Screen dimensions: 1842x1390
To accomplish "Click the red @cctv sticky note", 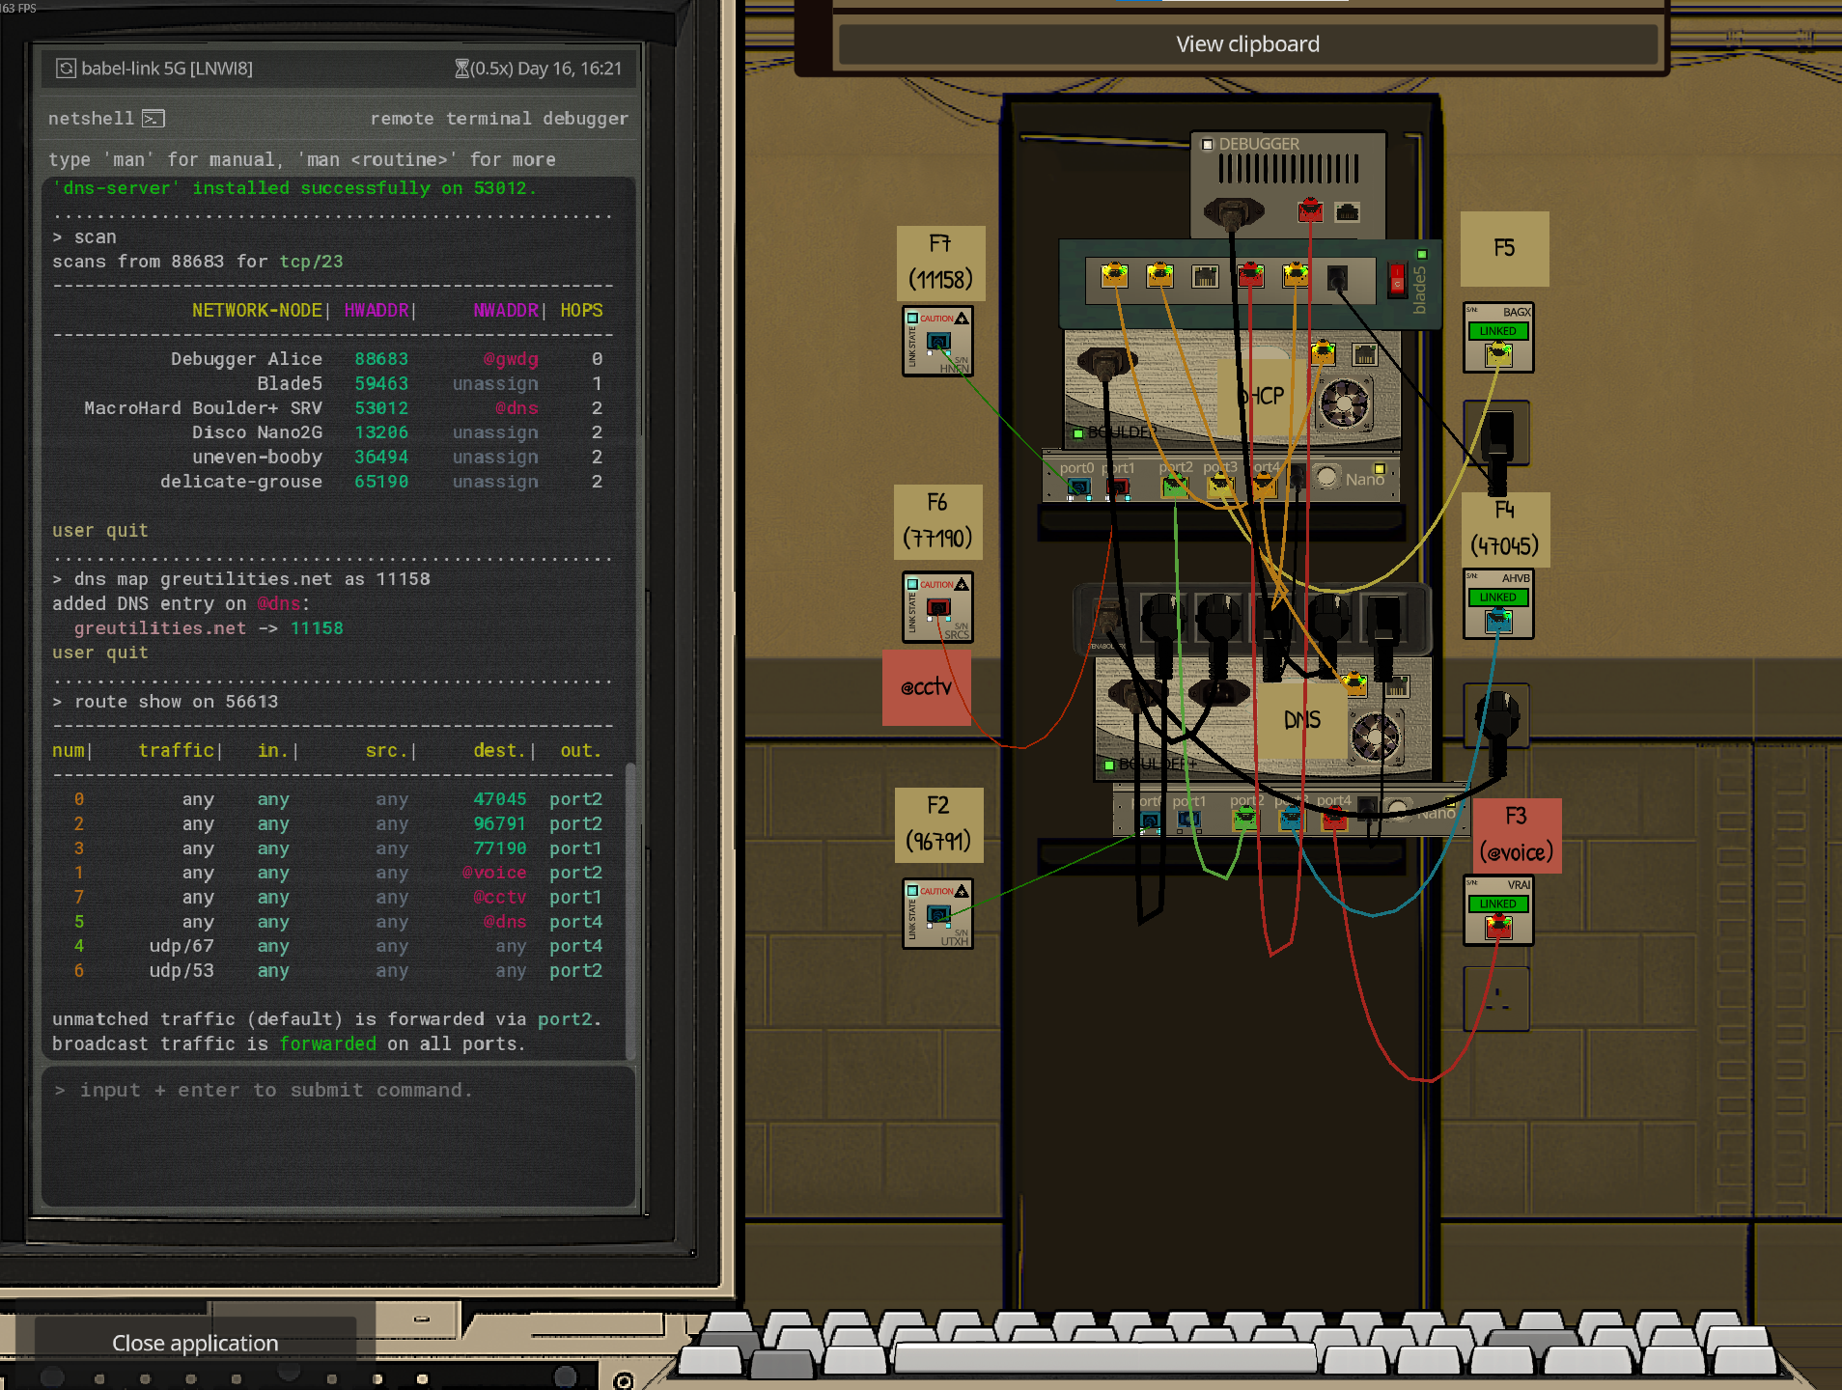I will point(926,687).
